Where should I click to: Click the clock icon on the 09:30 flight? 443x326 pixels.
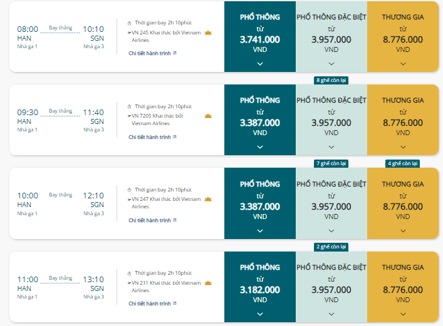(x=130, y=107)
